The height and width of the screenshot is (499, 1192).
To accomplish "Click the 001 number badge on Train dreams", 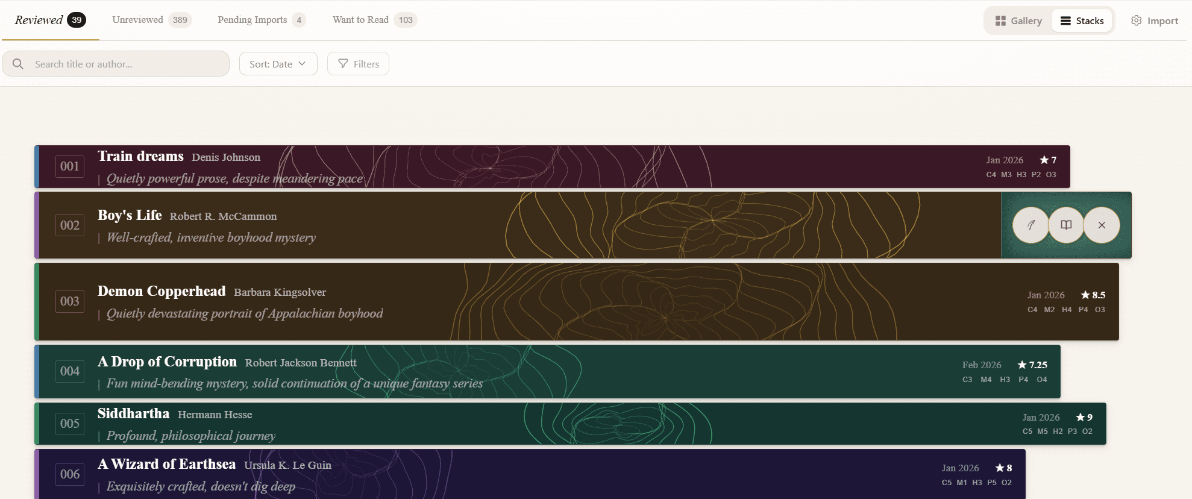I will 70,166.
